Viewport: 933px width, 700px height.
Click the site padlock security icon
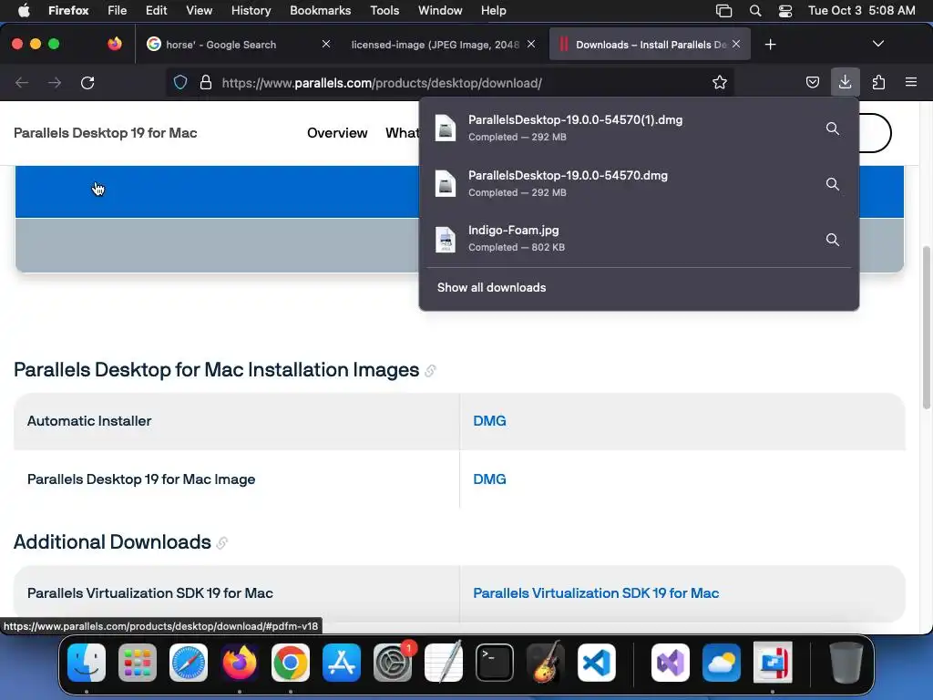point(206,83)
